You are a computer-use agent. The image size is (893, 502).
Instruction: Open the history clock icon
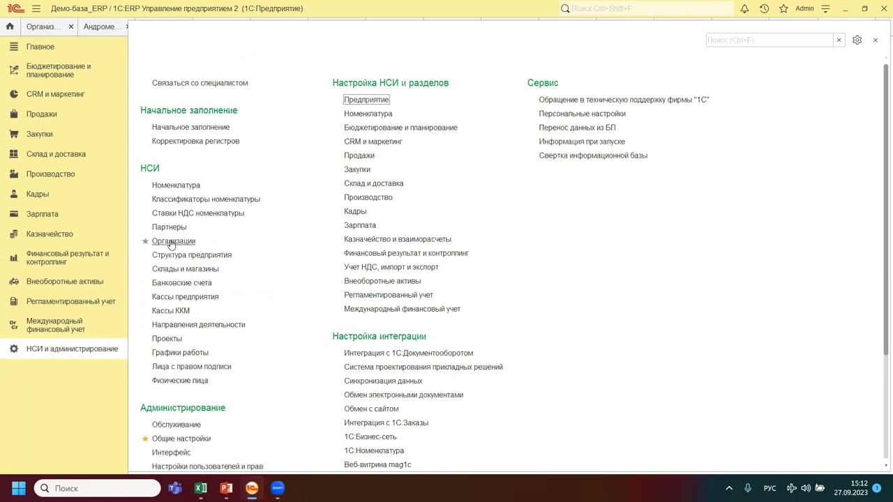[x=764, y=8]
